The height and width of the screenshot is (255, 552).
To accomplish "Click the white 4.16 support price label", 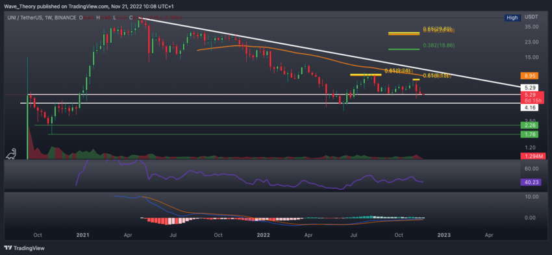I will pyautogui.click(x=529, y=108).
